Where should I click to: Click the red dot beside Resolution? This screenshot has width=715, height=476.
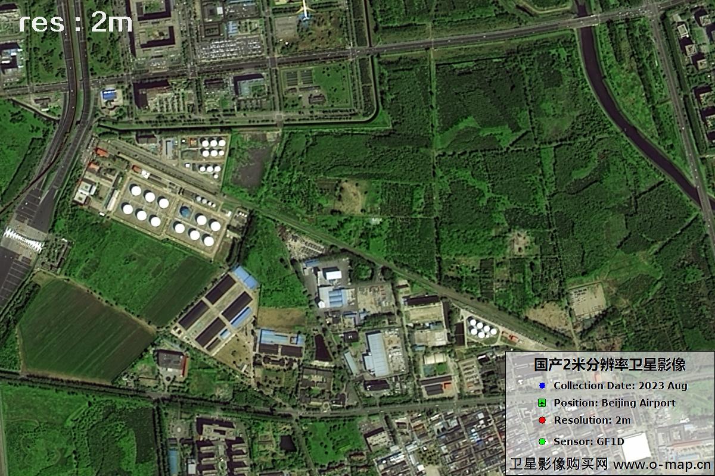(x=542, y=421)
